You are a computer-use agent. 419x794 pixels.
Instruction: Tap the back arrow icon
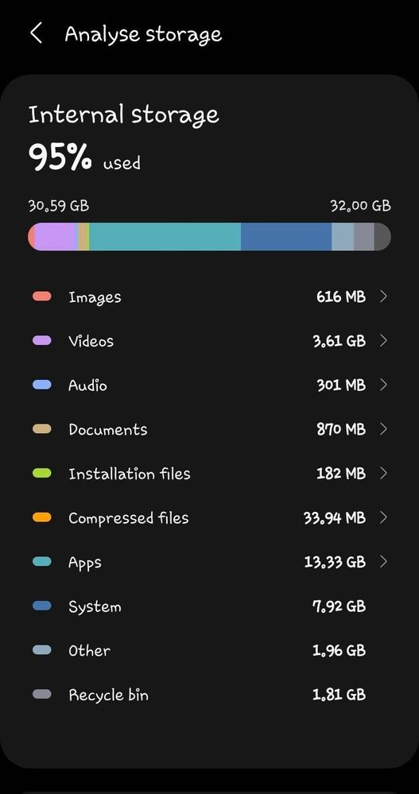(x=36, y=34)
